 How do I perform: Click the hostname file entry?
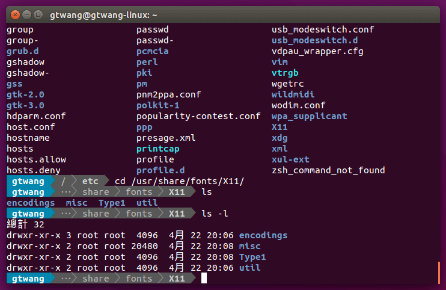28,138
